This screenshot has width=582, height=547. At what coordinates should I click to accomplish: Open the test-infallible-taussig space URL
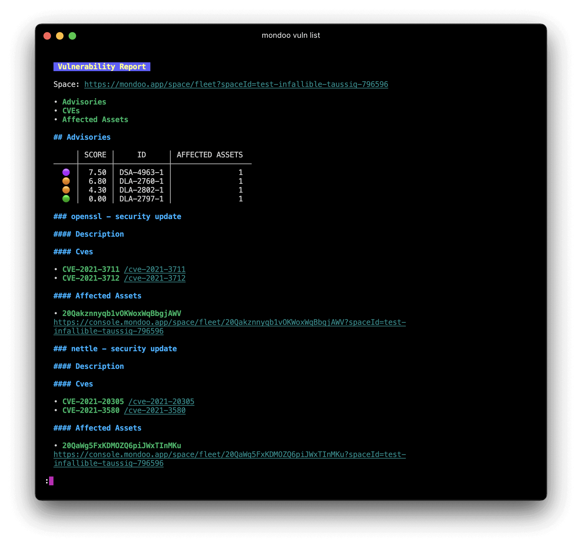[x=236, y=84]
